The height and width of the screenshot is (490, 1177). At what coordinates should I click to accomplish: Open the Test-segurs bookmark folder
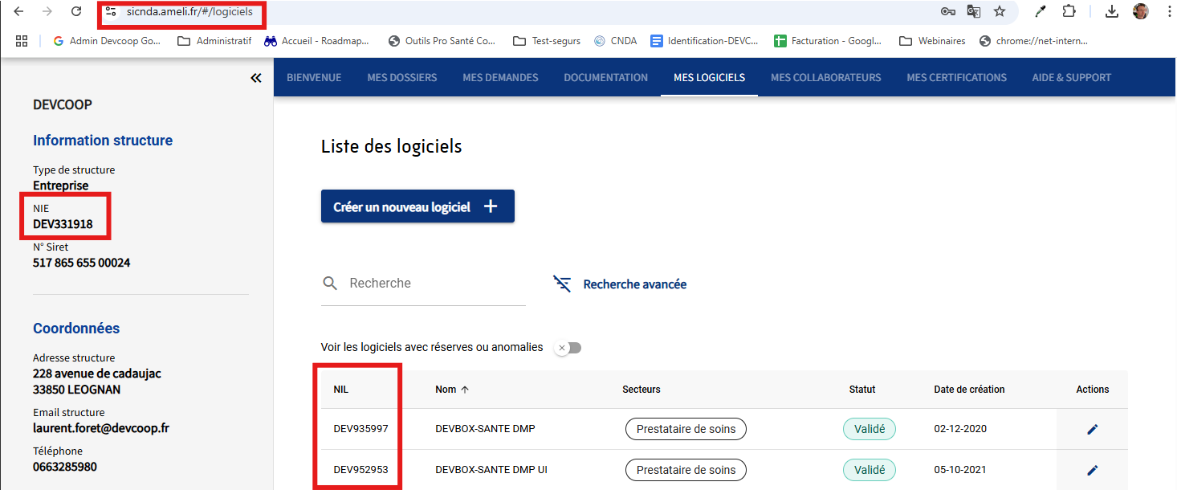click(547, 41)
